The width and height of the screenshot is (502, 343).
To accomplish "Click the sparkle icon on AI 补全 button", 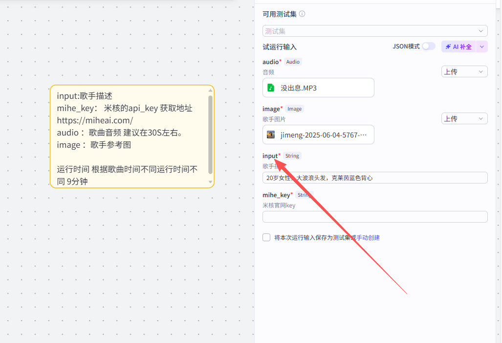I will [x=448, y=47].
